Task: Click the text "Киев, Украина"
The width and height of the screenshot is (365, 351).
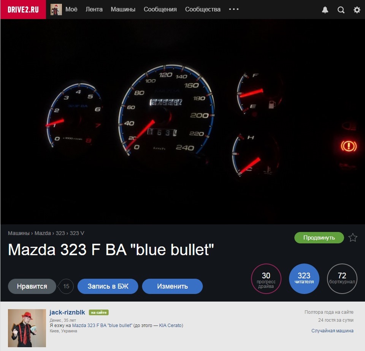Action: pos(63,331)
